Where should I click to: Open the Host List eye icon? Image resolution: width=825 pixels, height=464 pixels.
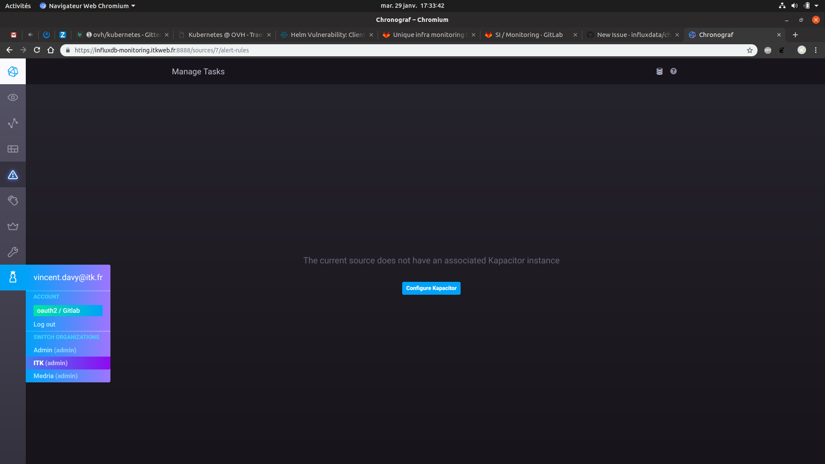pos(13,98)
